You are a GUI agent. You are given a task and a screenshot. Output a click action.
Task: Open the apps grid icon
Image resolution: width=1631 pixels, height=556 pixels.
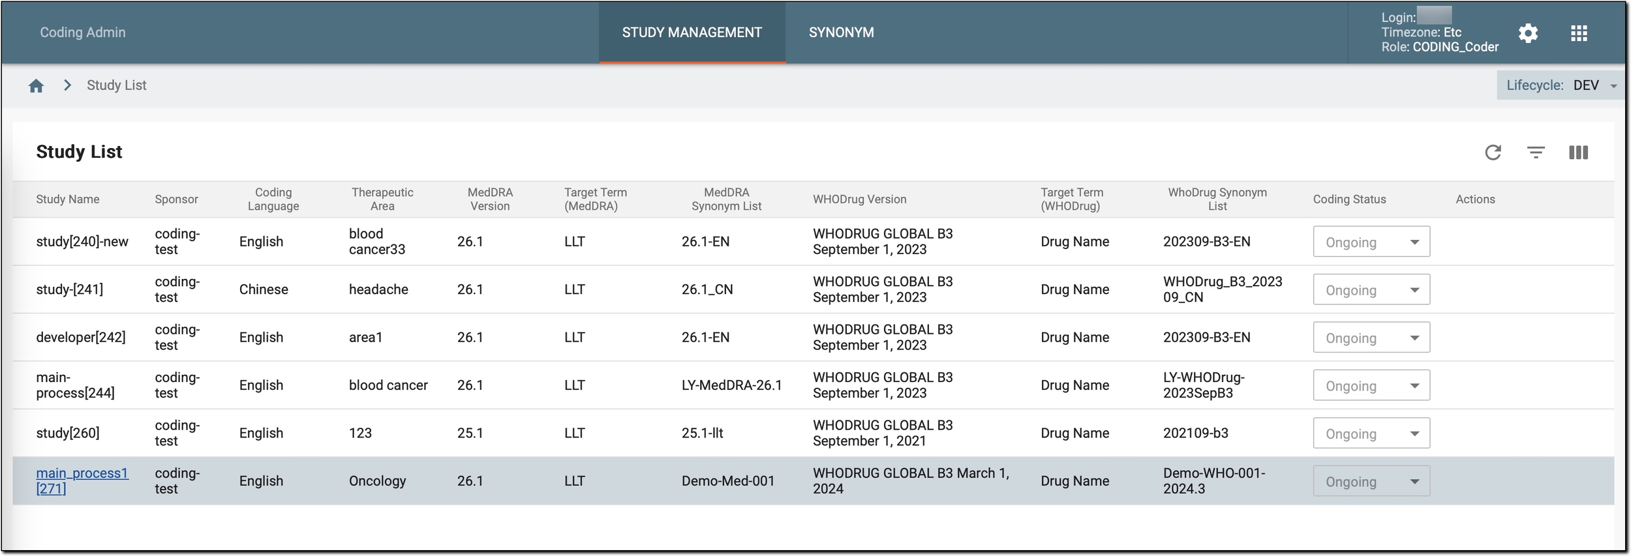1579,33
